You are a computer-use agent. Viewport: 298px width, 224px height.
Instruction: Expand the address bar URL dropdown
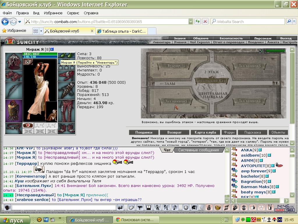[x=191, y=22]
